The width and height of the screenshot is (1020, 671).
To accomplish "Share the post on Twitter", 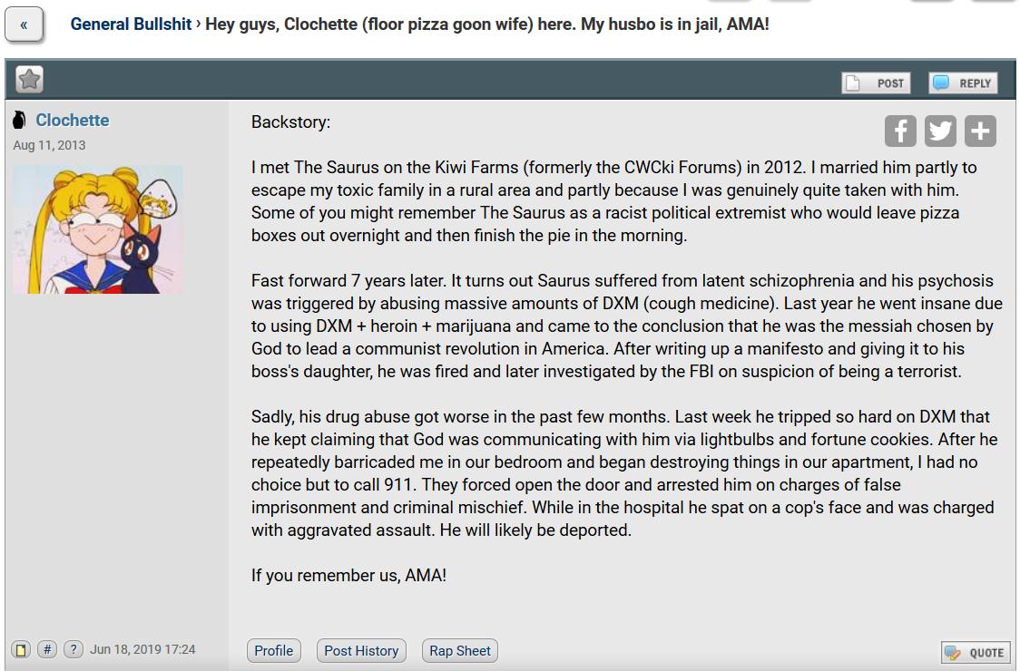I will tap(940, 131).
